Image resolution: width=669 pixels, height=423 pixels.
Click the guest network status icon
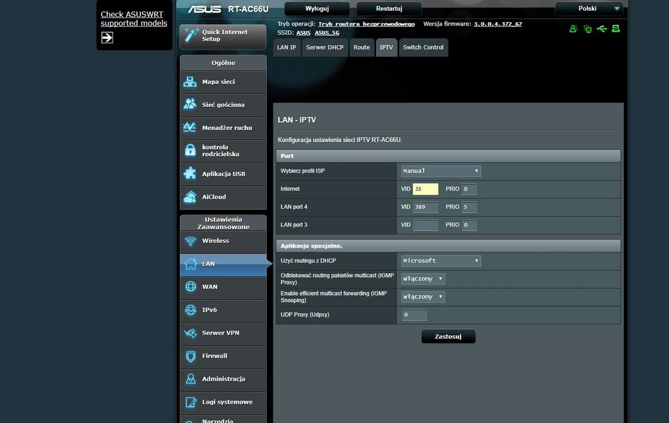[573, 29]
